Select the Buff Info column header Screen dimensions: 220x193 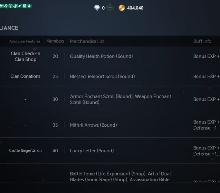coord(202,41)
